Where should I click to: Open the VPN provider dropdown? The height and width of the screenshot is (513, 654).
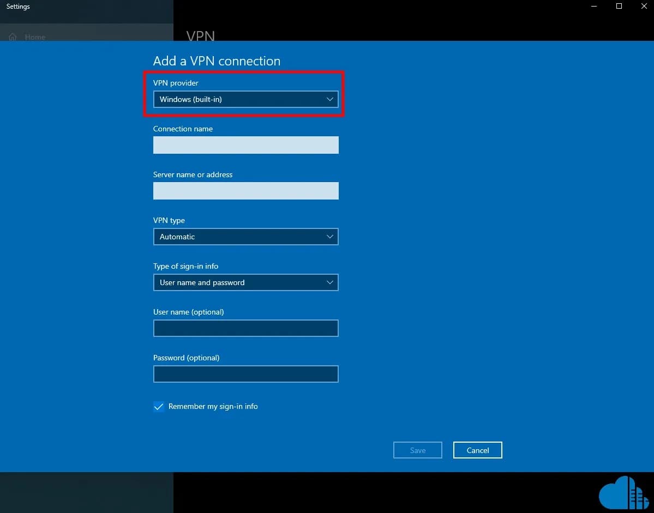tap(245, 99)
